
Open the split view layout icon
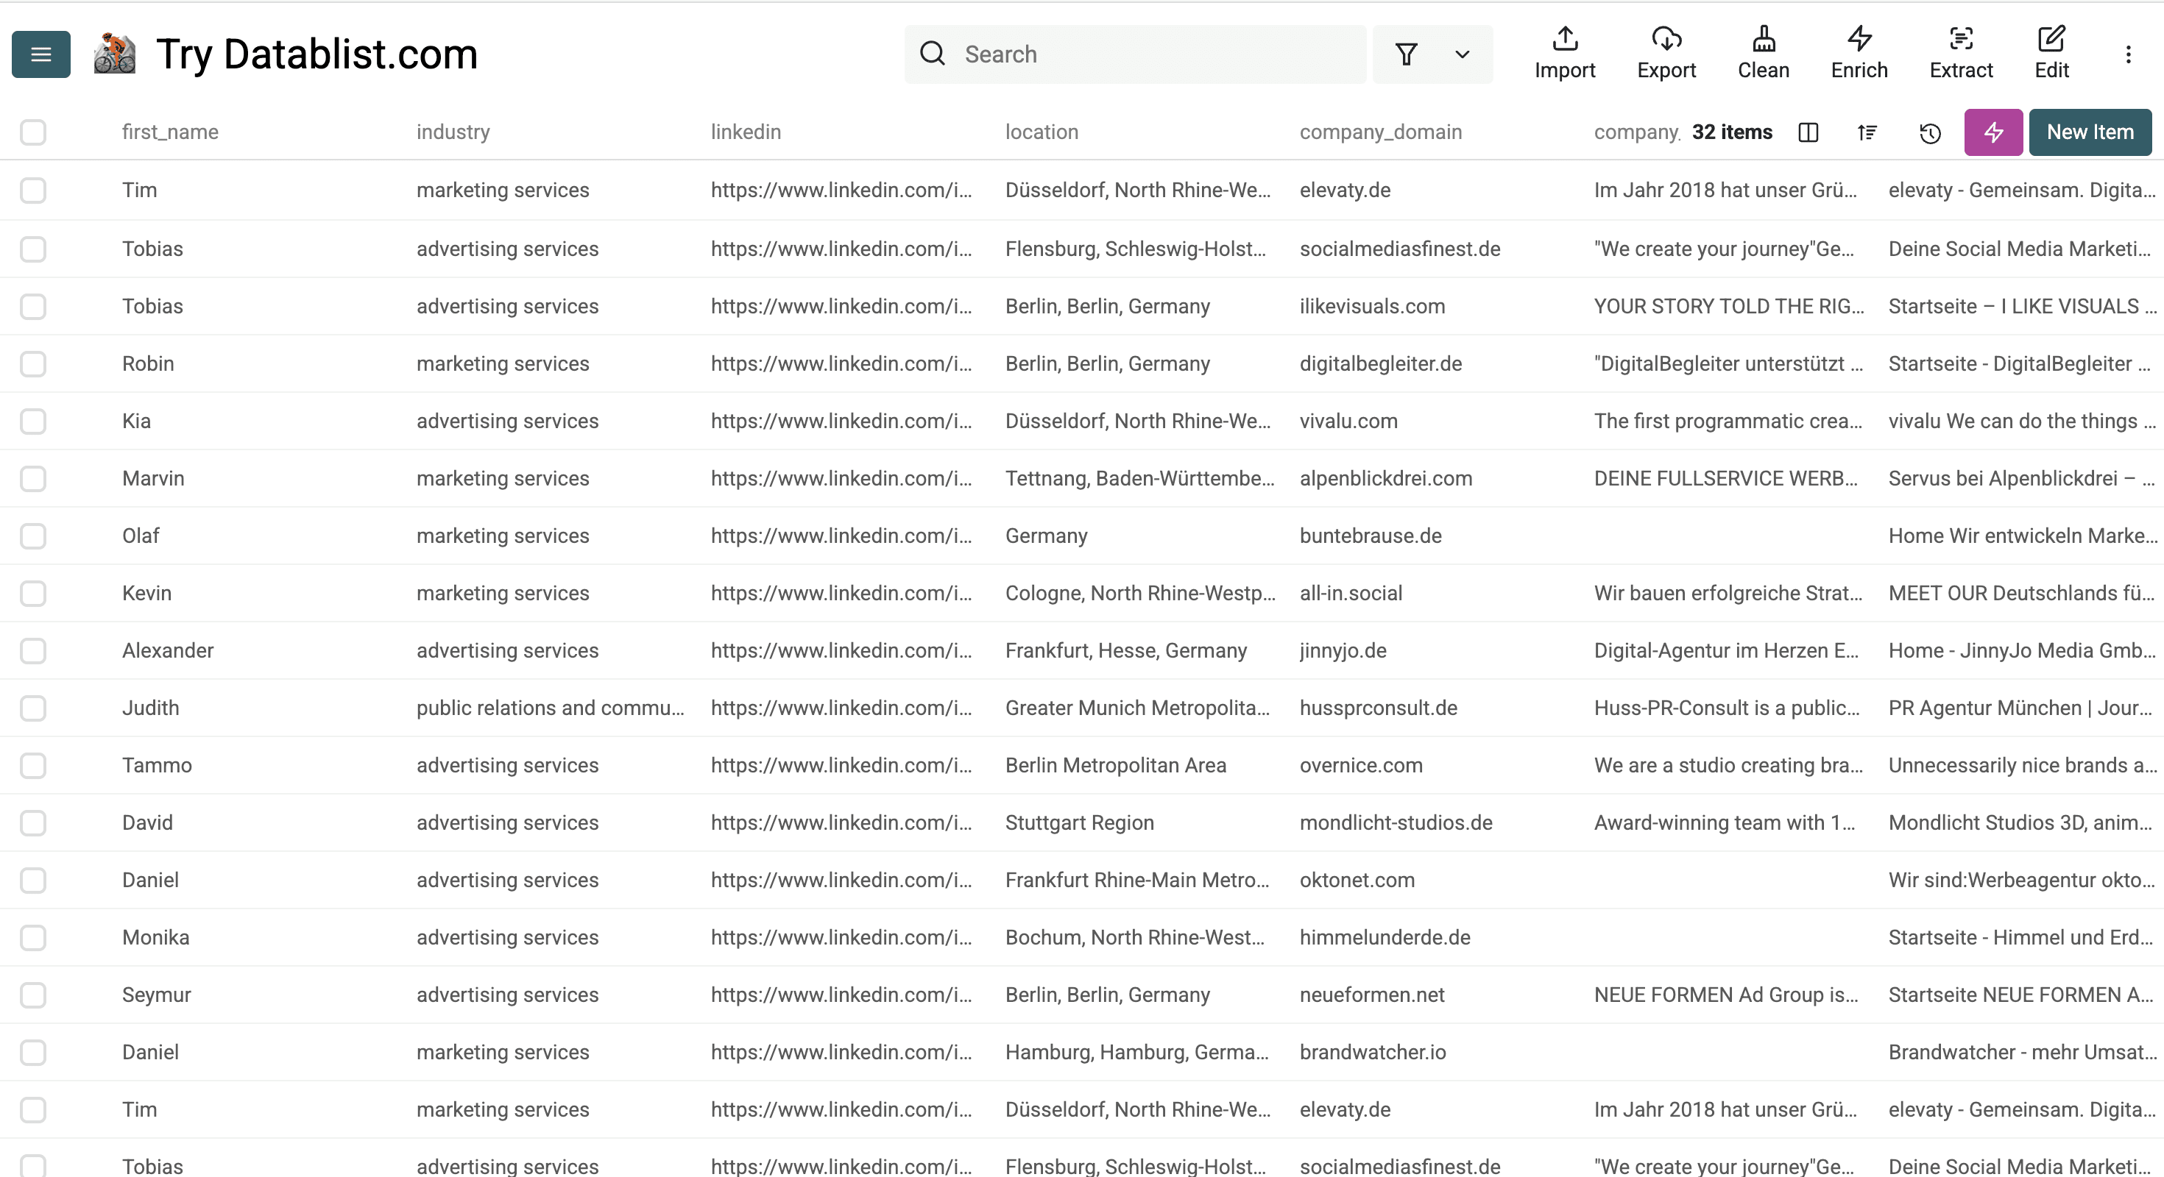point(1808,132)
